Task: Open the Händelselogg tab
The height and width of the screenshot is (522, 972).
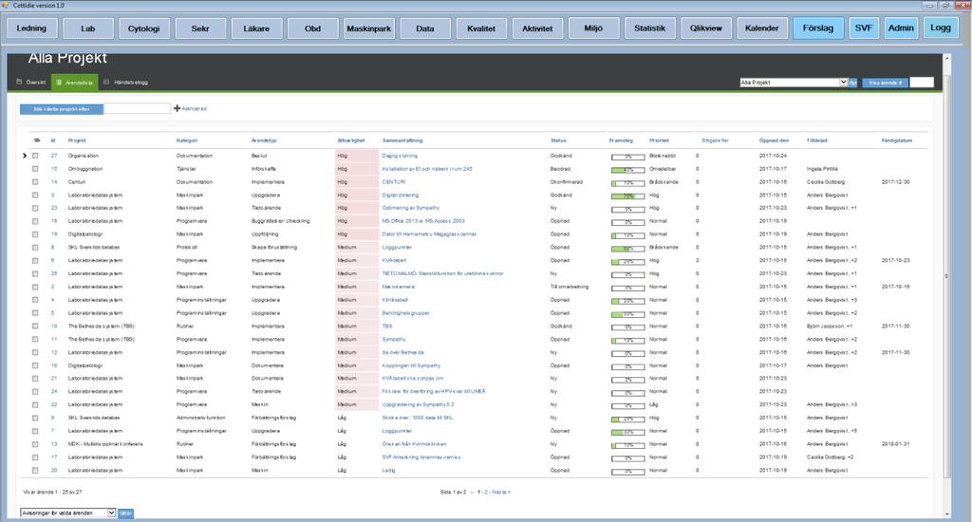Action: (x=126, y=82)
